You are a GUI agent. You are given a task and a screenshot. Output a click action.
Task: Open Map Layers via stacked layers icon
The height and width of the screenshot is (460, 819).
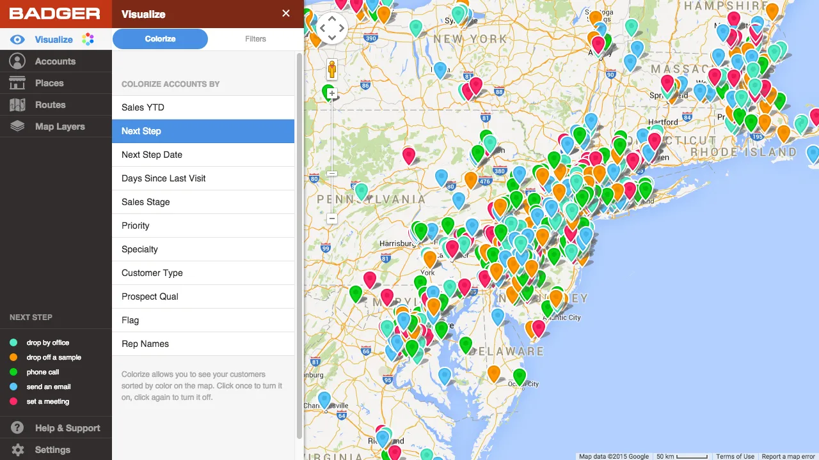[17, 126]
